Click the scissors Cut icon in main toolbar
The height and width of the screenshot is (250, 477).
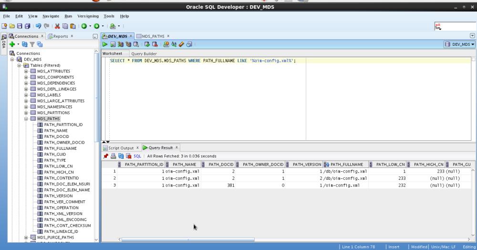click(x=57, y=26)
